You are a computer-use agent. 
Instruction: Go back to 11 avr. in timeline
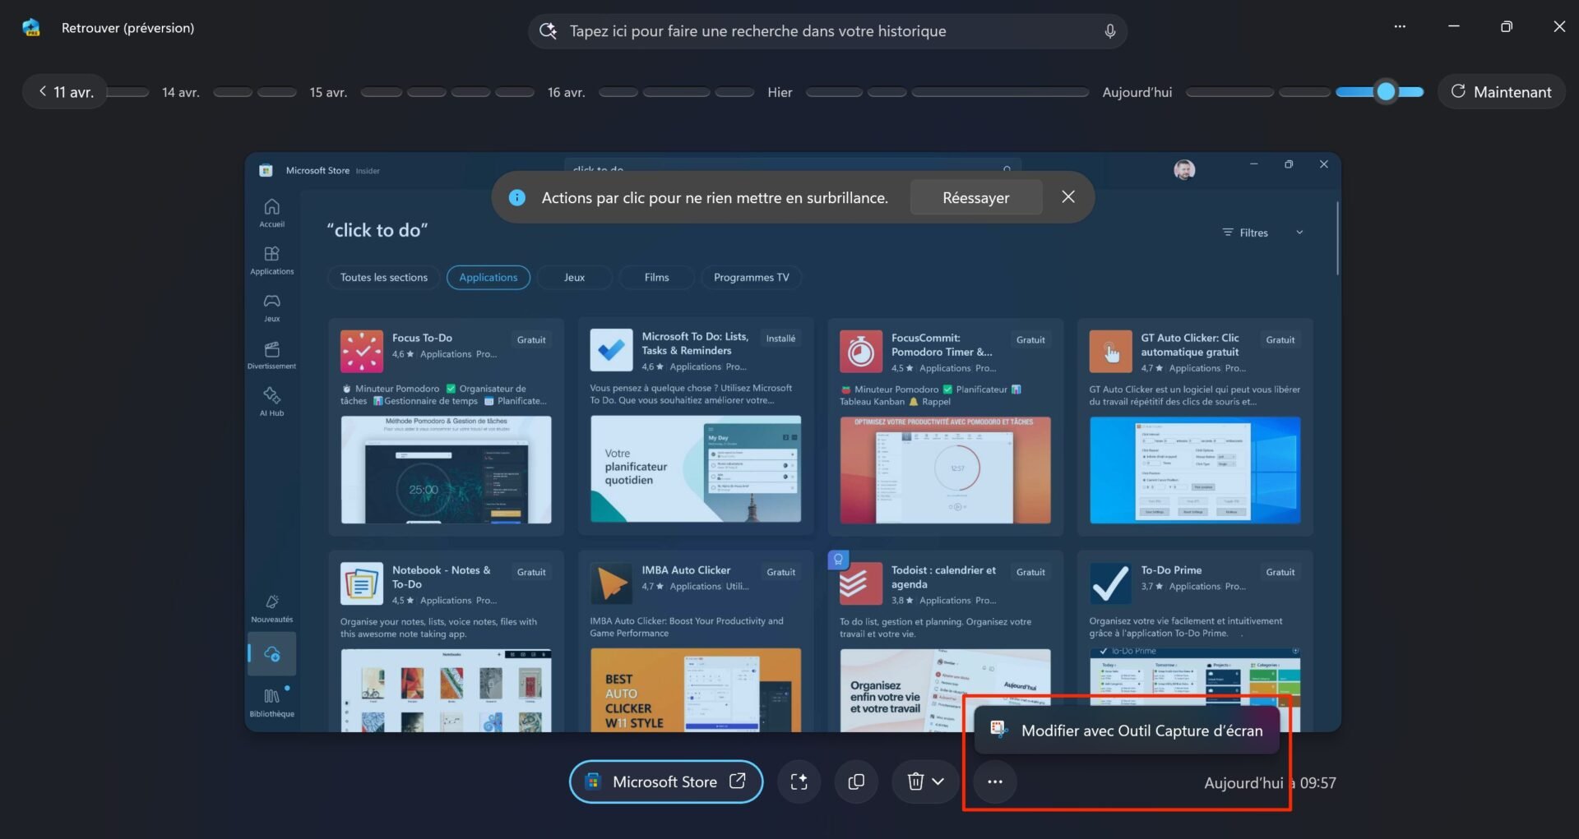[65, 91]
